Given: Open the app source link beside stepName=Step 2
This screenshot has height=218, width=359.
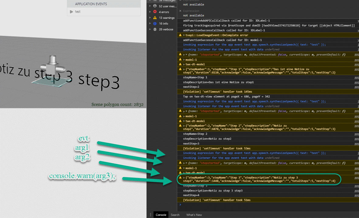Looking at the screenshot, I should tap(356, 134).
